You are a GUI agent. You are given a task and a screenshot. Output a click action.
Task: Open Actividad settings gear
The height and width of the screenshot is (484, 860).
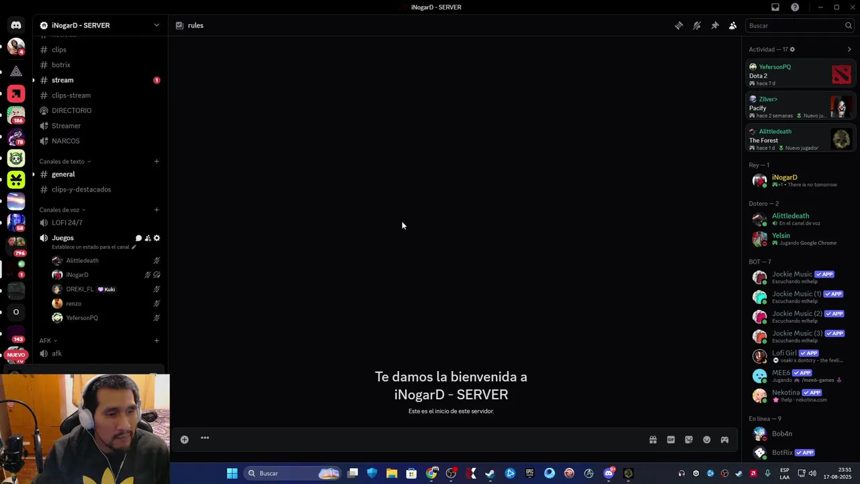[792, 49]
